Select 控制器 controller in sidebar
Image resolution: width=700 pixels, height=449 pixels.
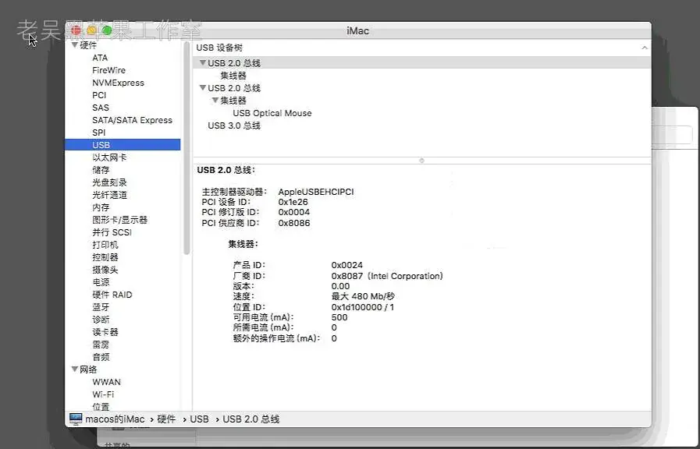[x=105, y=257]
